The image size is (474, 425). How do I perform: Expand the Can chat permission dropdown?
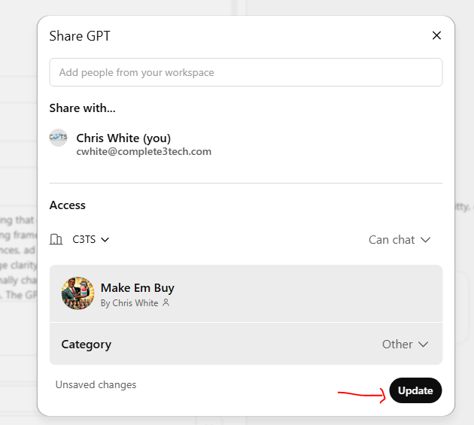[399, 239]
